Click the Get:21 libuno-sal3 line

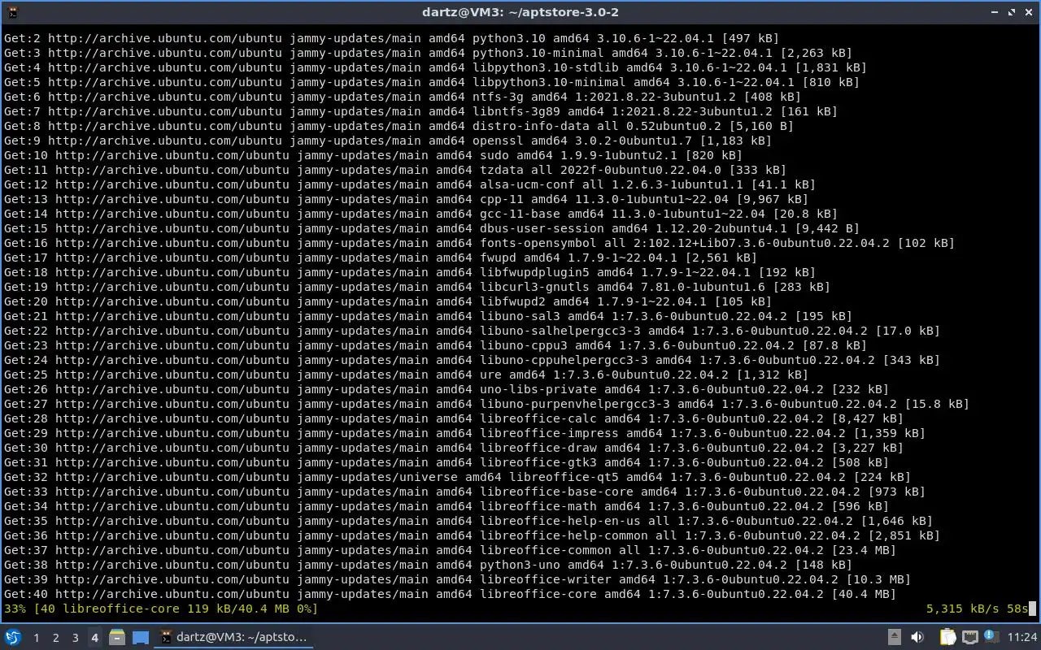click(428, 316)
